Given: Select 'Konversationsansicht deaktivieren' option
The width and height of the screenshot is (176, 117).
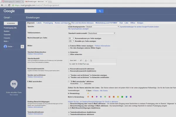Looking at the screenshot, I should [x=69, y=71].
